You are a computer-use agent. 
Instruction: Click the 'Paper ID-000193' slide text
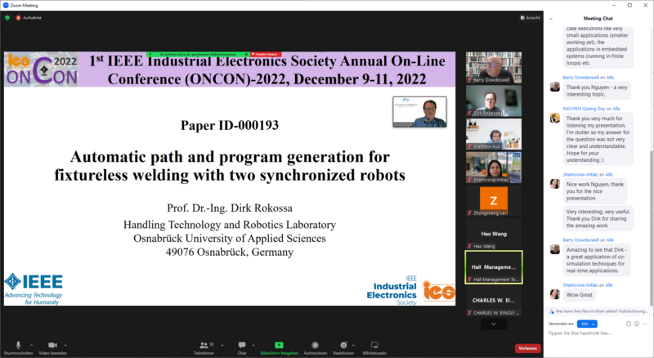pos(230,126)
